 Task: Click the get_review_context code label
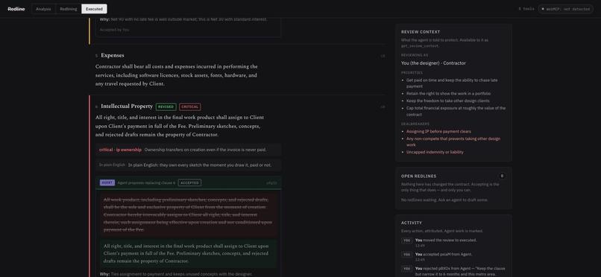coord(420,45)
